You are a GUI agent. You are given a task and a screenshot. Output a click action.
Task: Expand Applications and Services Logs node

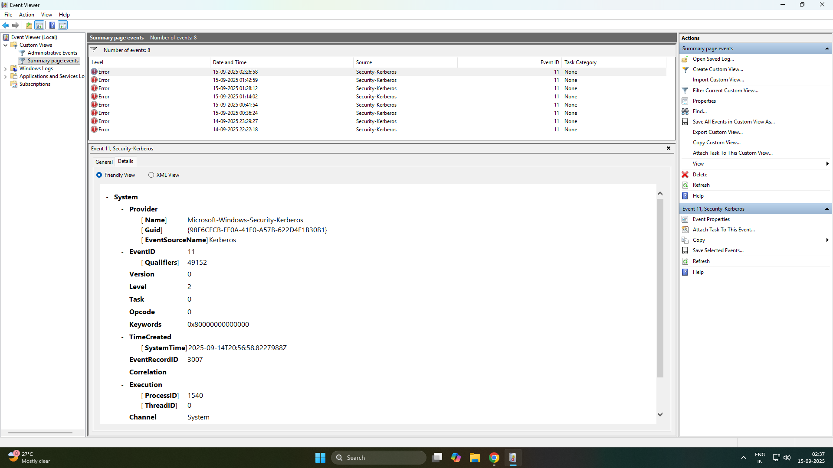pyautogui.click(x=6, y=76)
